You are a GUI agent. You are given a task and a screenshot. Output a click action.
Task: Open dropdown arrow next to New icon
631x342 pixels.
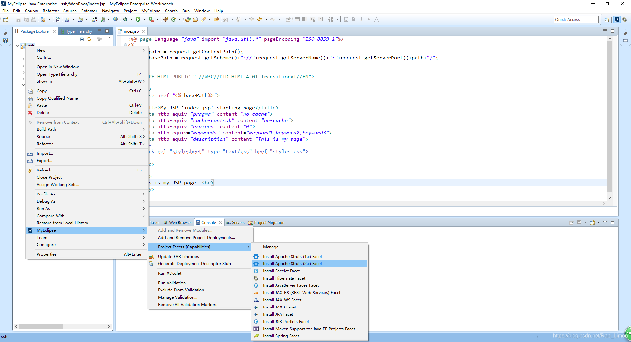point(12,19)
